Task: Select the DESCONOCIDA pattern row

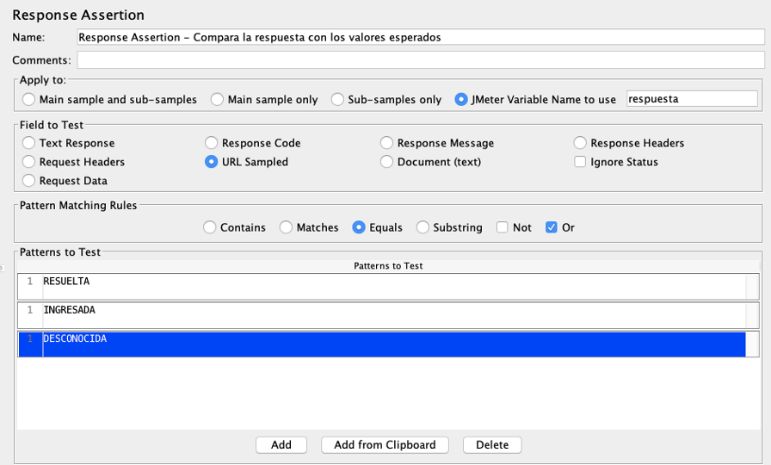Action: [x=388, y=344]
